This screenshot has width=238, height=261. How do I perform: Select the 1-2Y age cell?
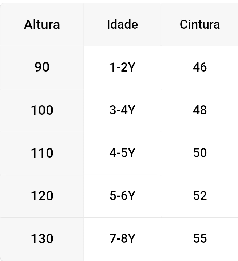coord(122,67)
